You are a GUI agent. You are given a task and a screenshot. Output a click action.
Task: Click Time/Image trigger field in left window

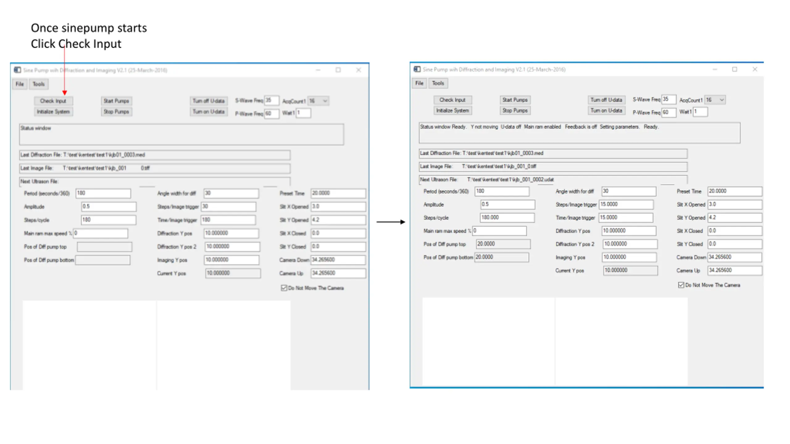tap(228, 220)
